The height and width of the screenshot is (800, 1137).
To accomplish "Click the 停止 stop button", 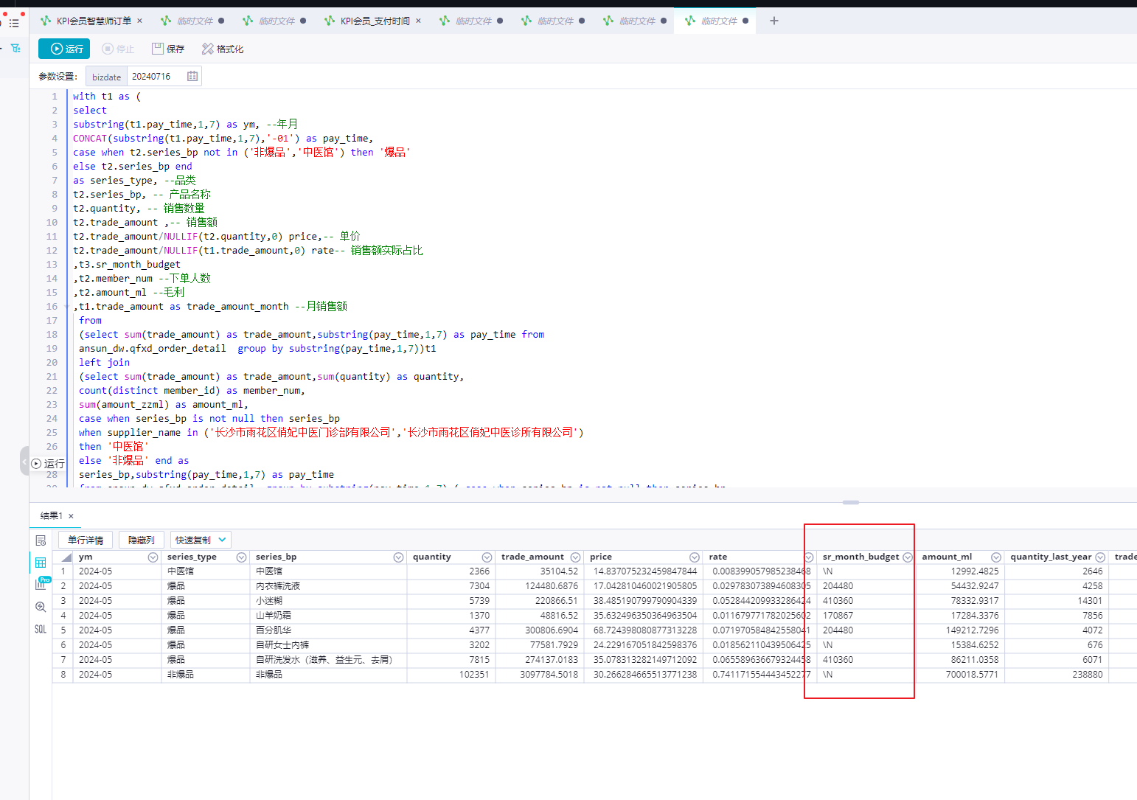I will tap(118, 49).
